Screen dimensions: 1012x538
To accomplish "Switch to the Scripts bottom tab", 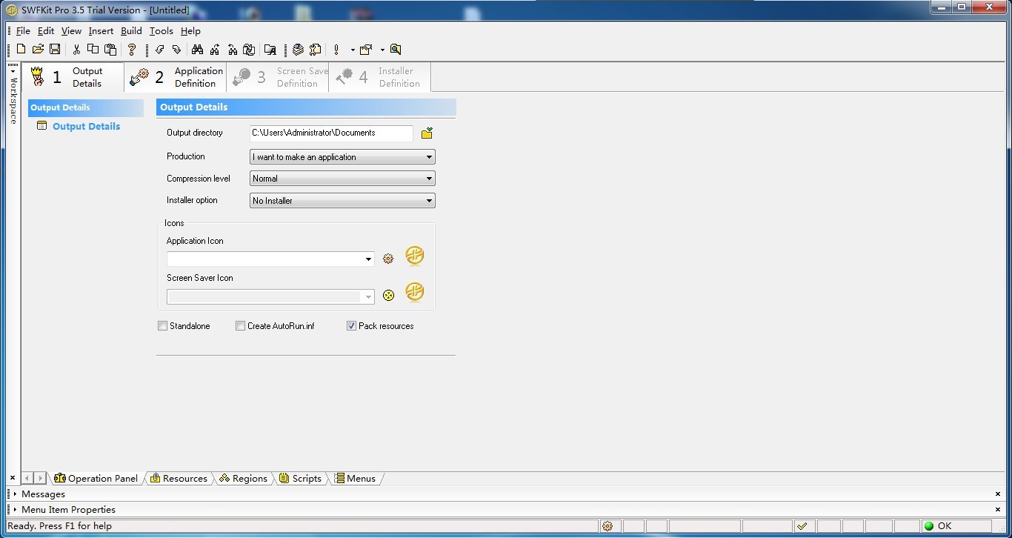I will click(x=301, y=479).
